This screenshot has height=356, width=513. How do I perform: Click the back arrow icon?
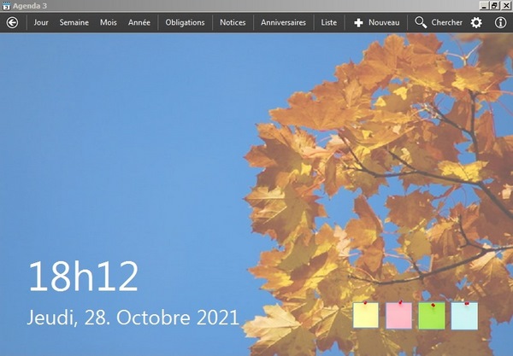[13, 22]
